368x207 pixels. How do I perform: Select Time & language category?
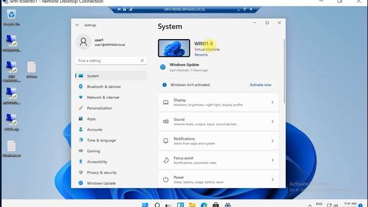pyautogui.click(x=111, y=140)
